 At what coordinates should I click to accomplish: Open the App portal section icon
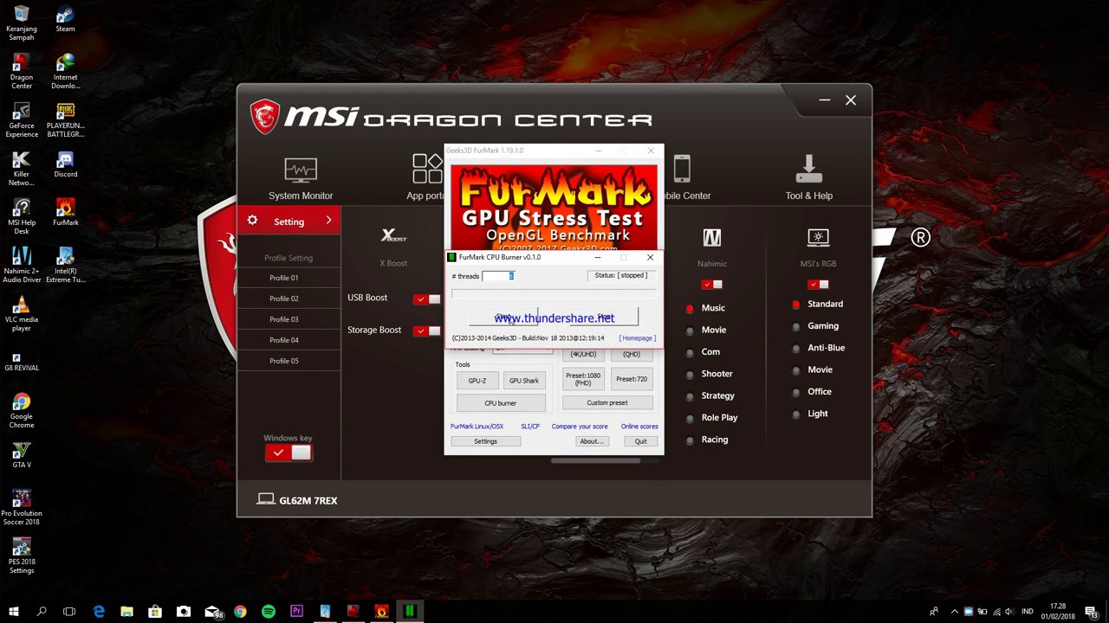pyautogui.click(x=426, y=170)
